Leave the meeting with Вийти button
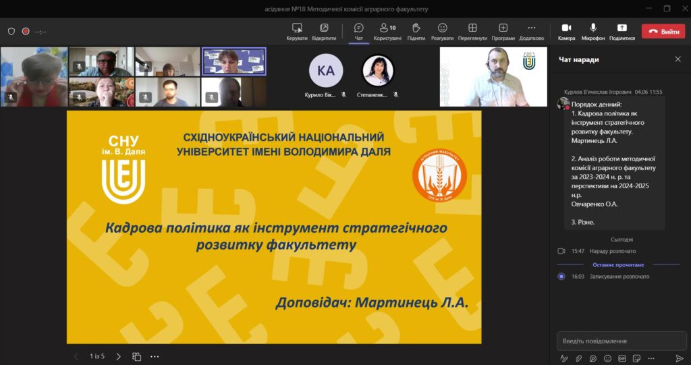691x365 pixels. coord(663,31)
